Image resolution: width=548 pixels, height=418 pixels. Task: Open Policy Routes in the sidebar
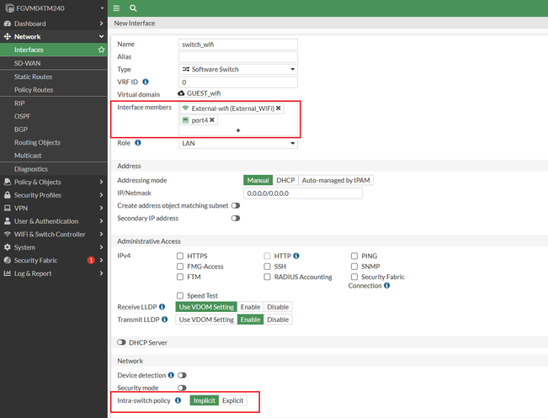pos(54,90)
